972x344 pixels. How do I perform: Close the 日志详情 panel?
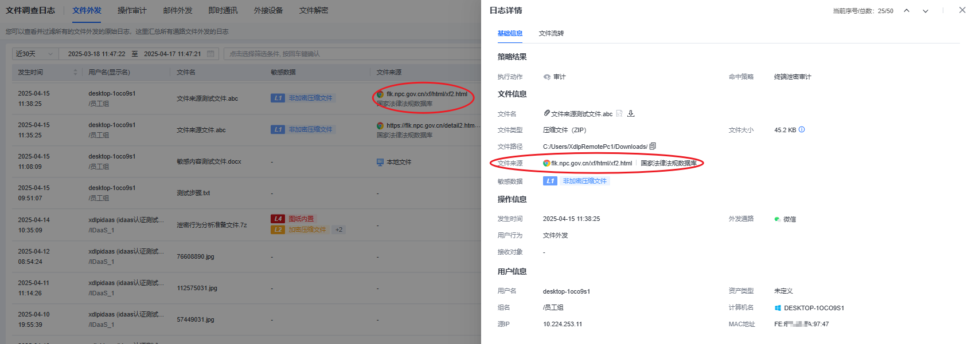(962, 10)
